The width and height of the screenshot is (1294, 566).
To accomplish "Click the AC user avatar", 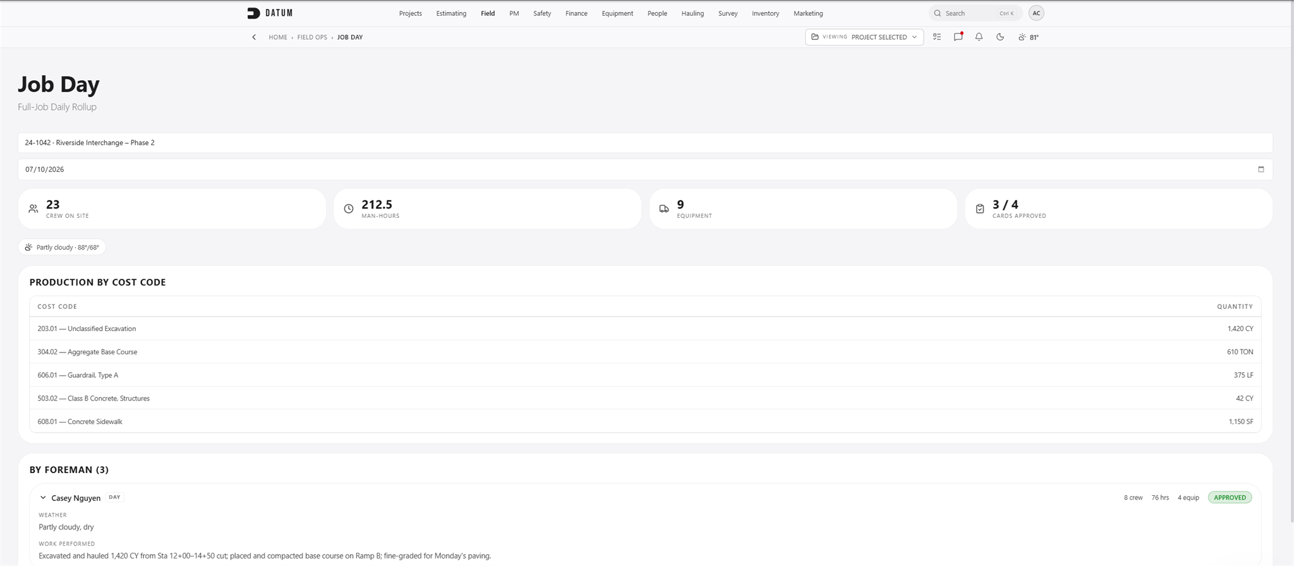I will coord(1036,13).
